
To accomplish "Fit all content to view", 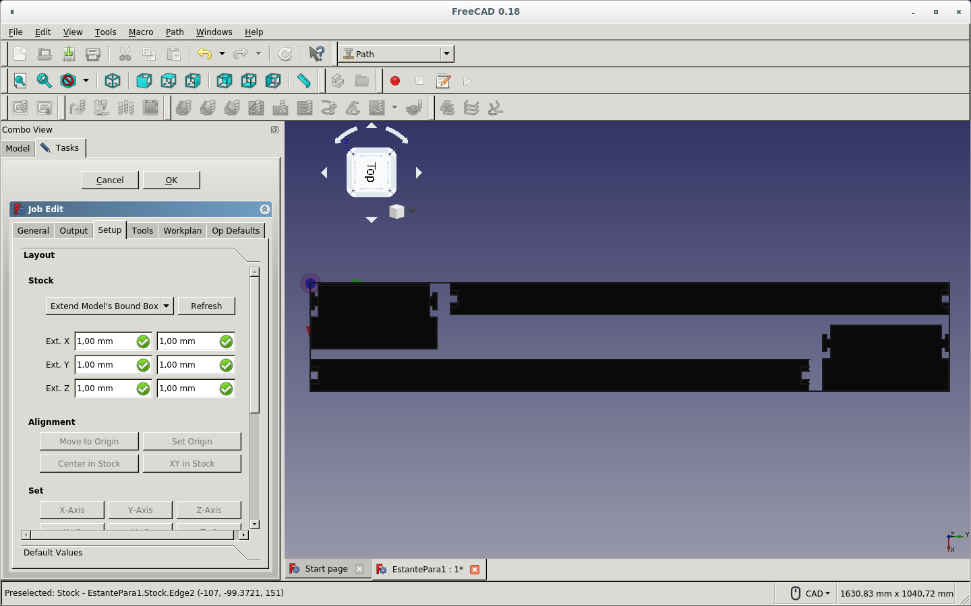I will click(x=20, y=81).
